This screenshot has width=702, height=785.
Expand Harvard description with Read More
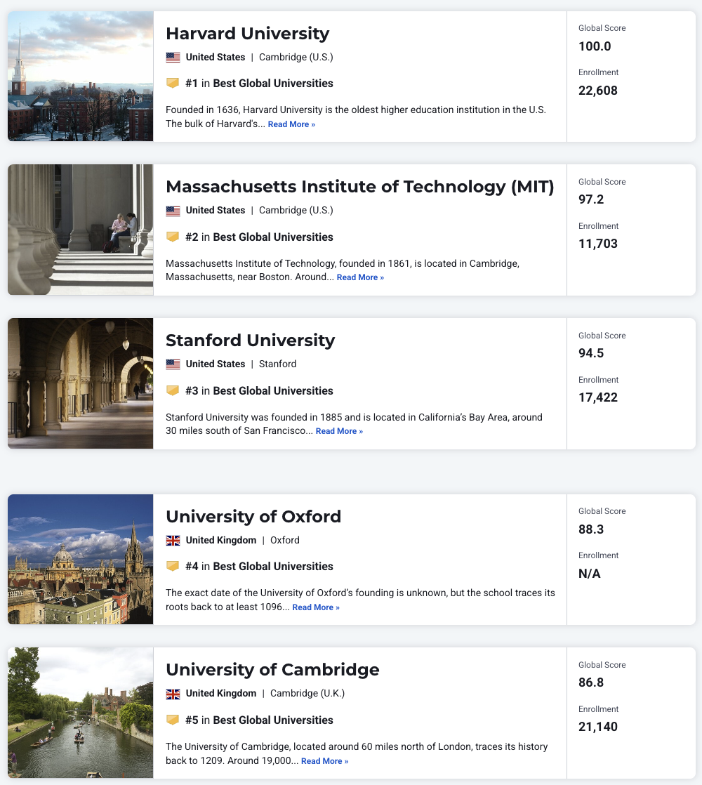(x=291, y=124)
